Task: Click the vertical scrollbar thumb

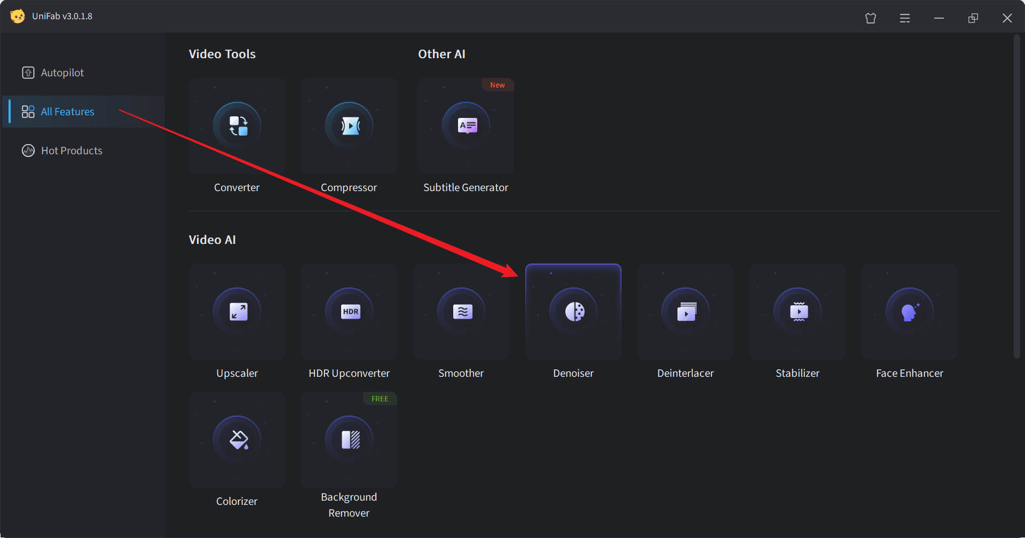Action: (x=1016, y=196)
